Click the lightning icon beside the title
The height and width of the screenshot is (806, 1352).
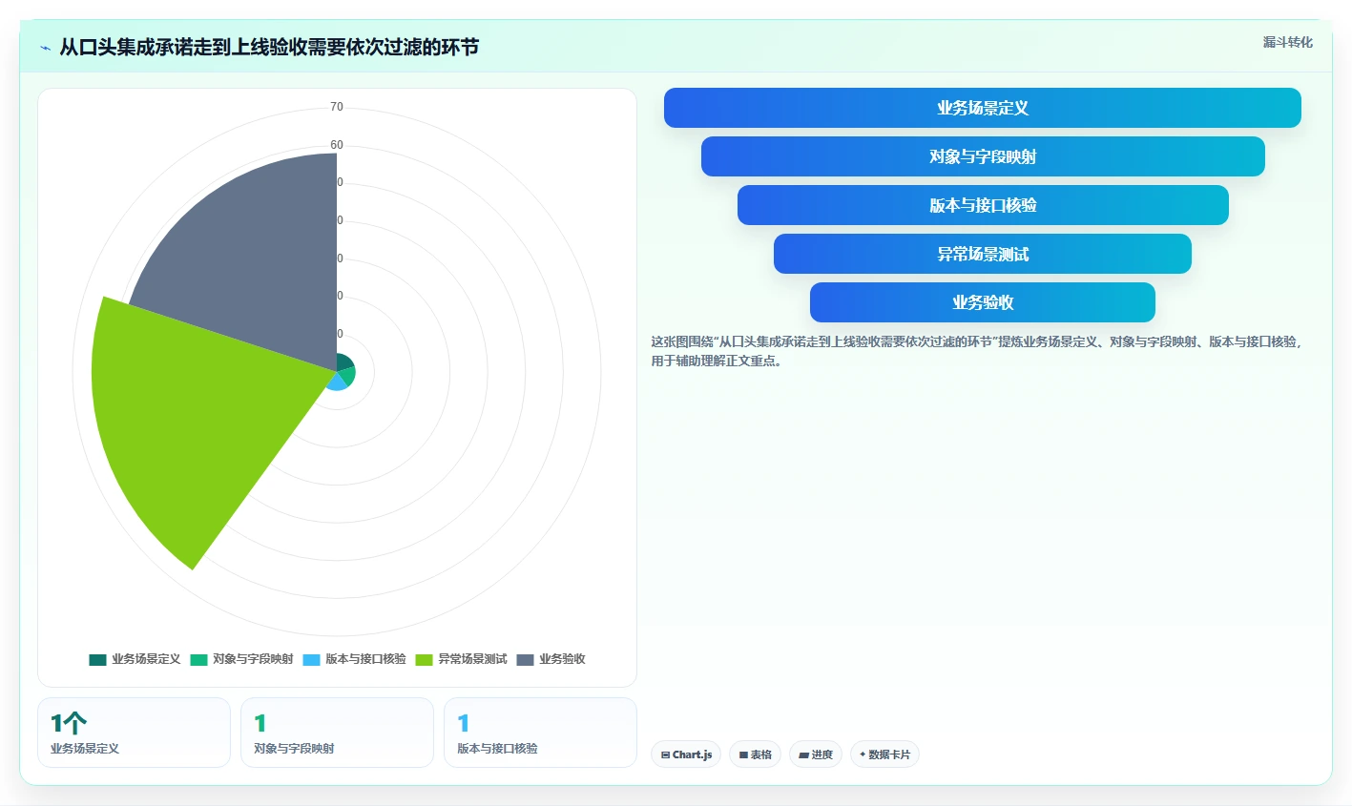pos(45,48)
